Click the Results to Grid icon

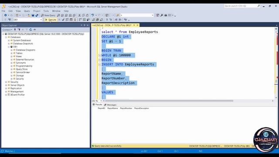click(x=98, y=20)
